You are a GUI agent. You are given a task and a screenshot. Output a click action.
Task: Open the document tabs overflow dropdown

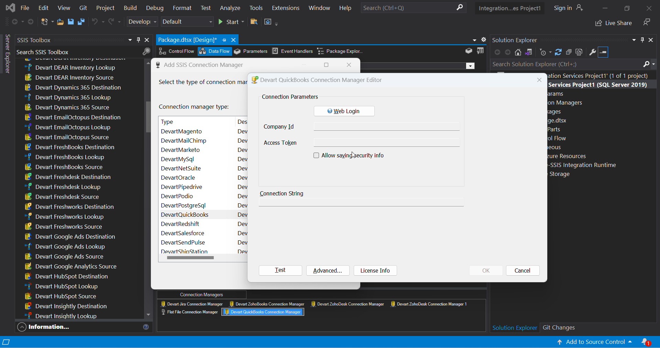tap(474, 40)
